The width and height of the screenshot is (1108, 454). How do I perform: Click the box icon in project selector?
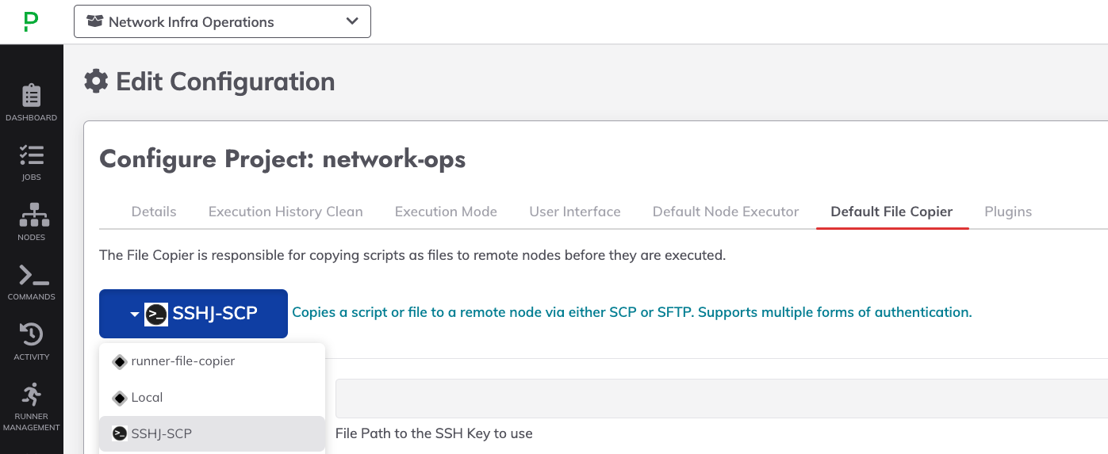point(95,22)
